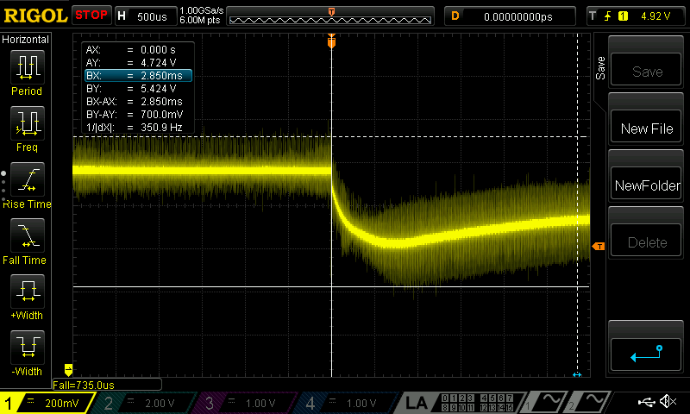Image resolution: width=690 pixels, height=414 pixels.
Task: Select the +Width measurement icon
Action: click(27, 297)
